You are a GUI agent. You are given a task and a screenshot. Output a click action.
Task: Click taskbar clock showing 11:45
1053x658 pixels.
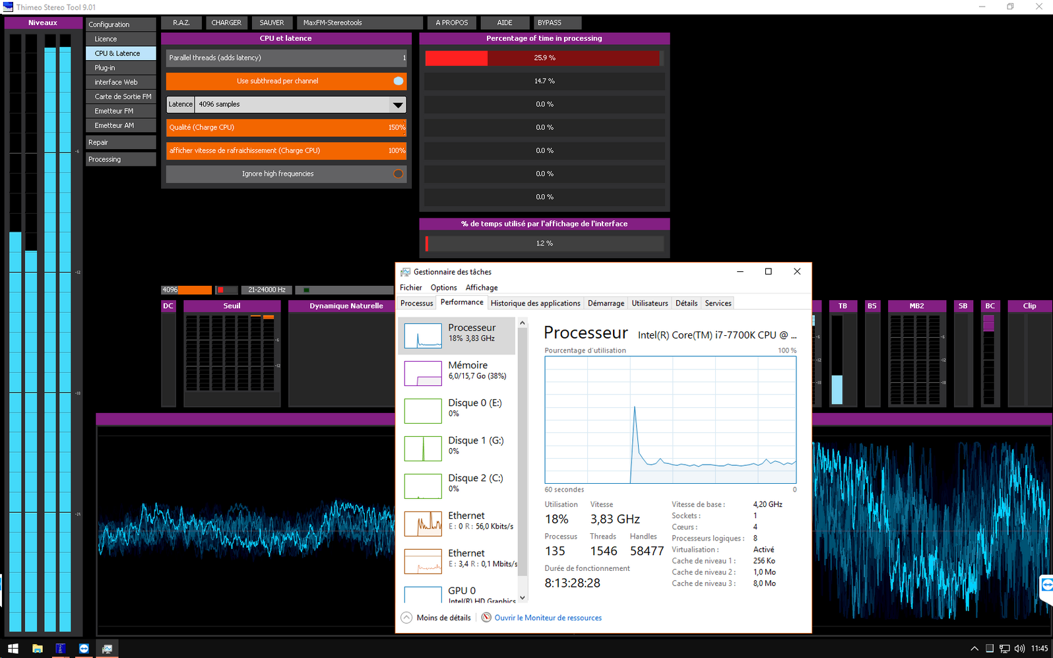pos(1039,648)
